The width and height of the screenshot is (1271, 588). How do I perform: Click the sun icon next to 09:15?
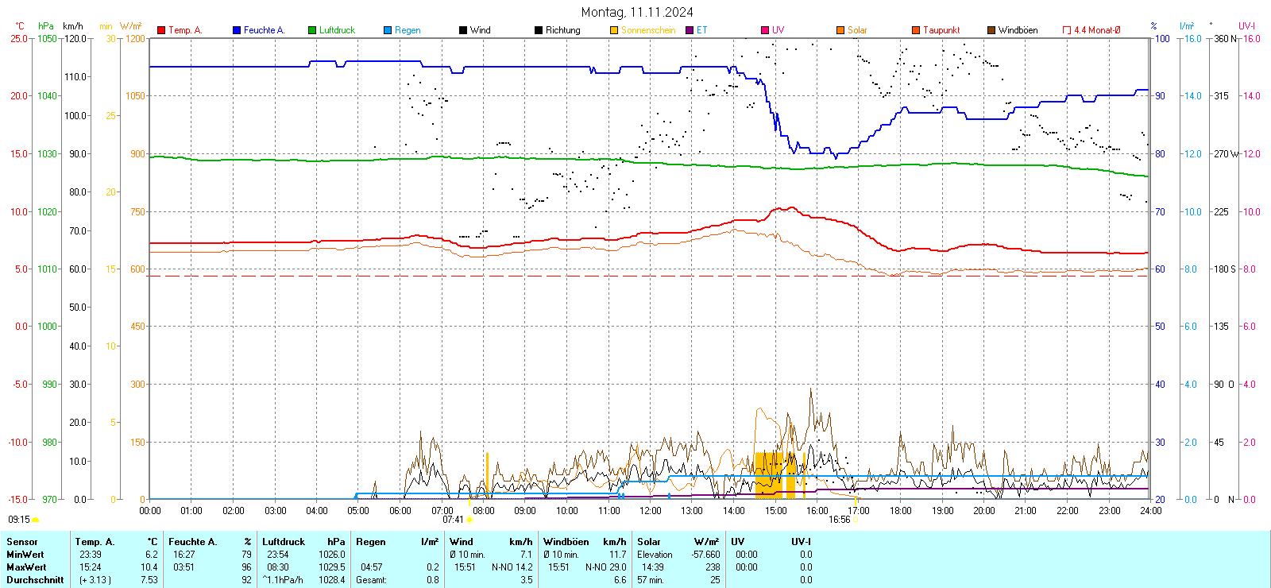36,520
